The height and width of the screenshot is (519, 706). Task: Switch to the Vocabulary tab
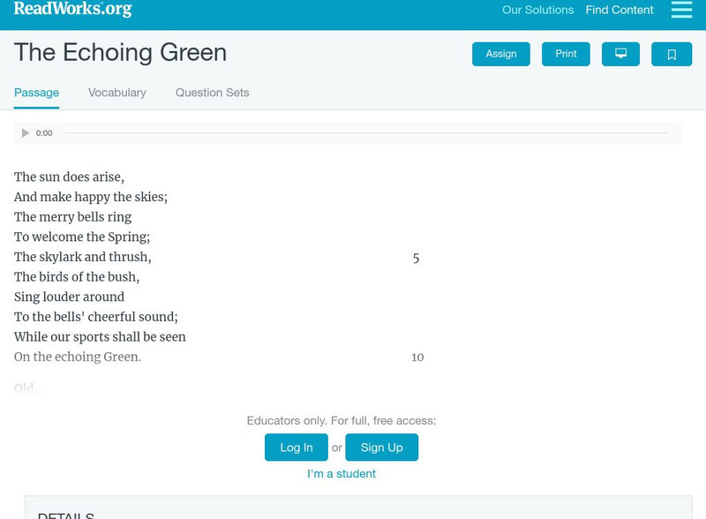coord(116,92)
